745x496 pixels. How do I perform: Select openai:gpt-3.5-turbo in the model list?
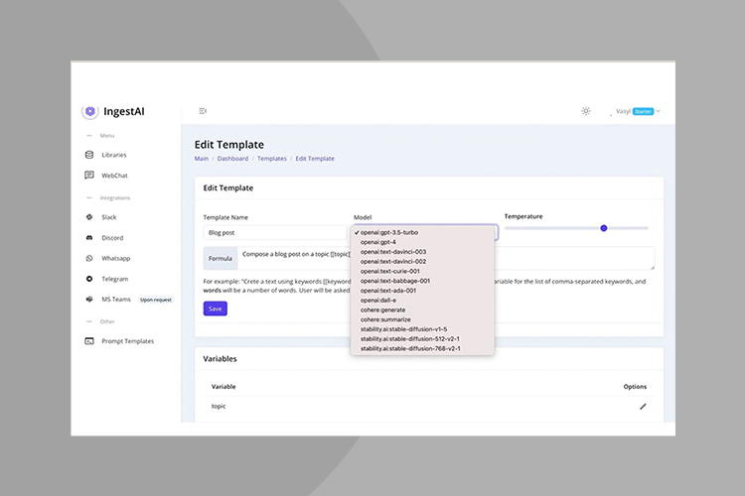coord(422,232)
